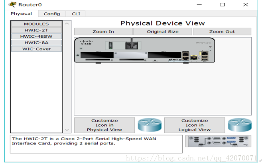Switch to the Physical tab

click(21, 14)
